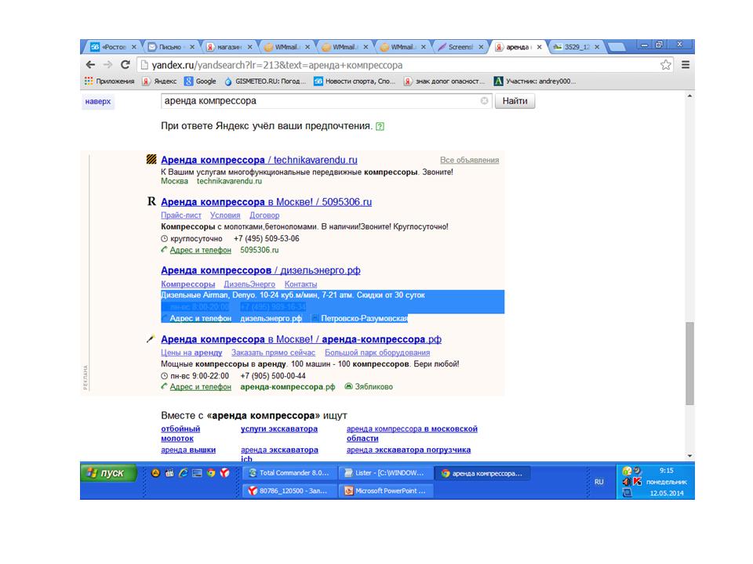Screen dimensions: 753x564
Task: Switch to the Lister window in taskbar
Action: pos(385,473)
